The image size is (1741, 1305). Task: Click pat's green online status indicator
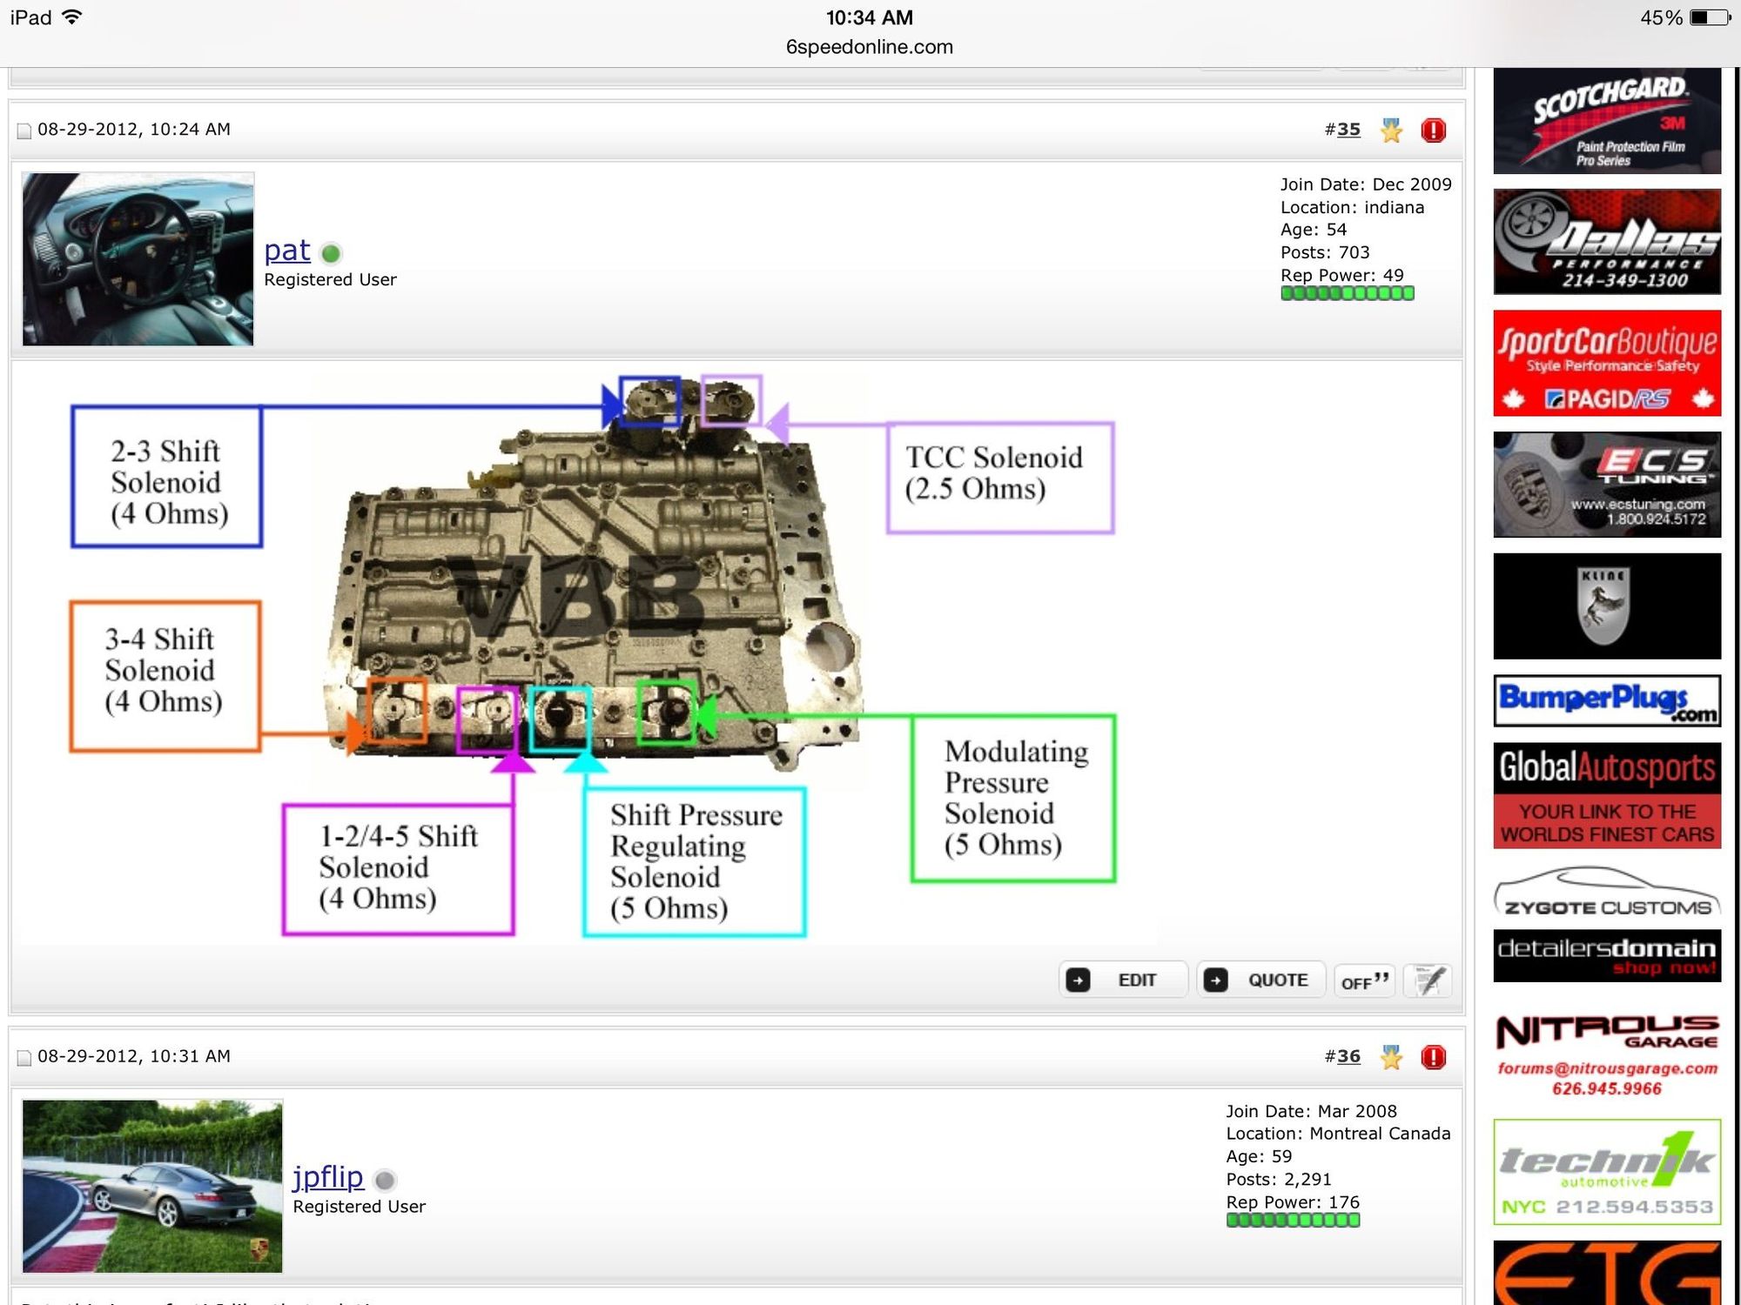(331, 254)
